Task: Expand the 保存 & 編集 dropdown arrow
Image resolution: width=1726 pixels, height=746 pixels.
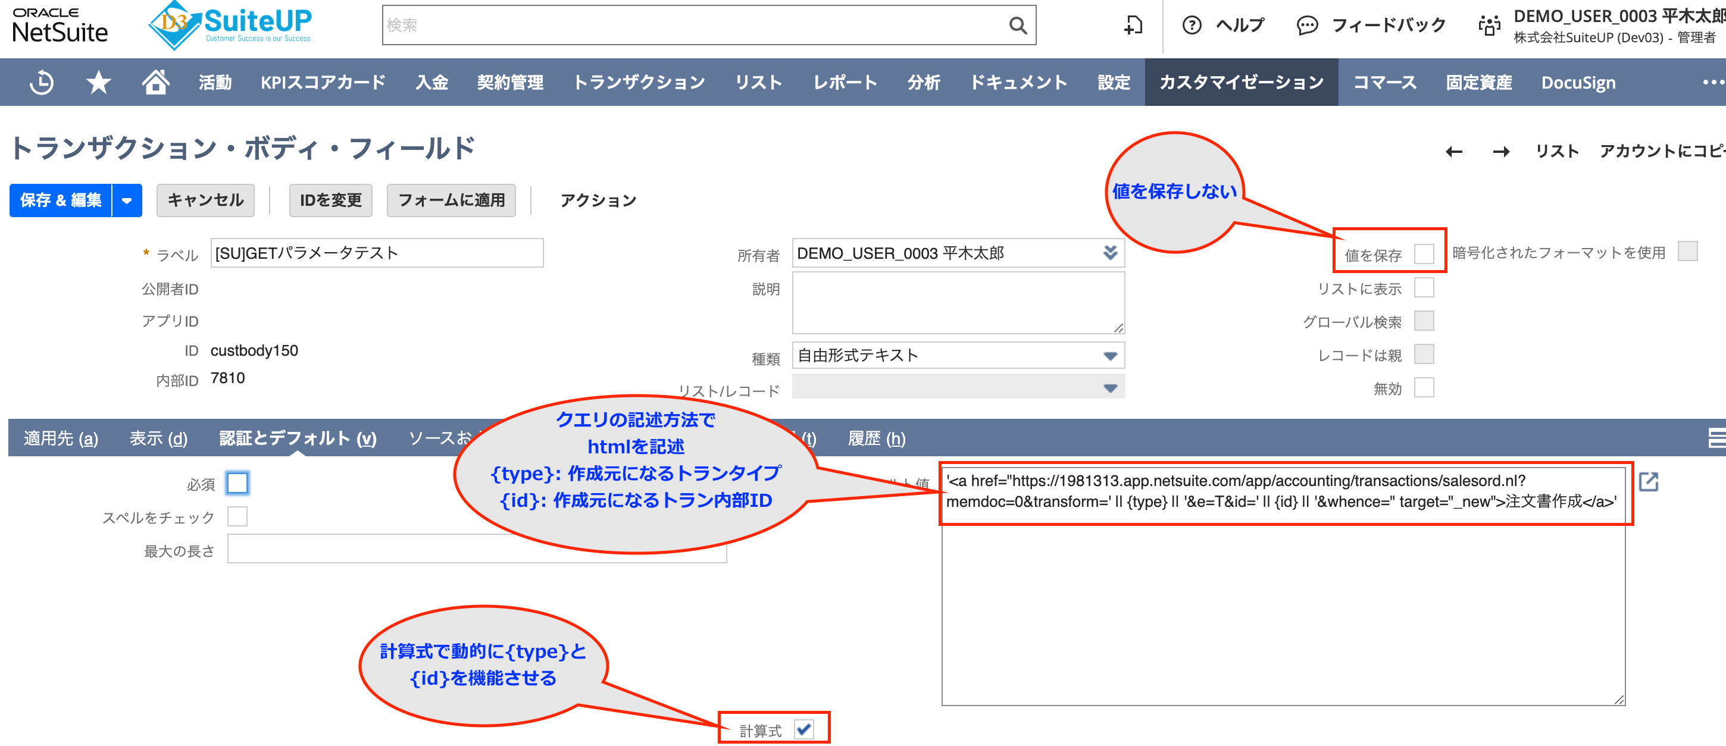Action: point(127,200)
